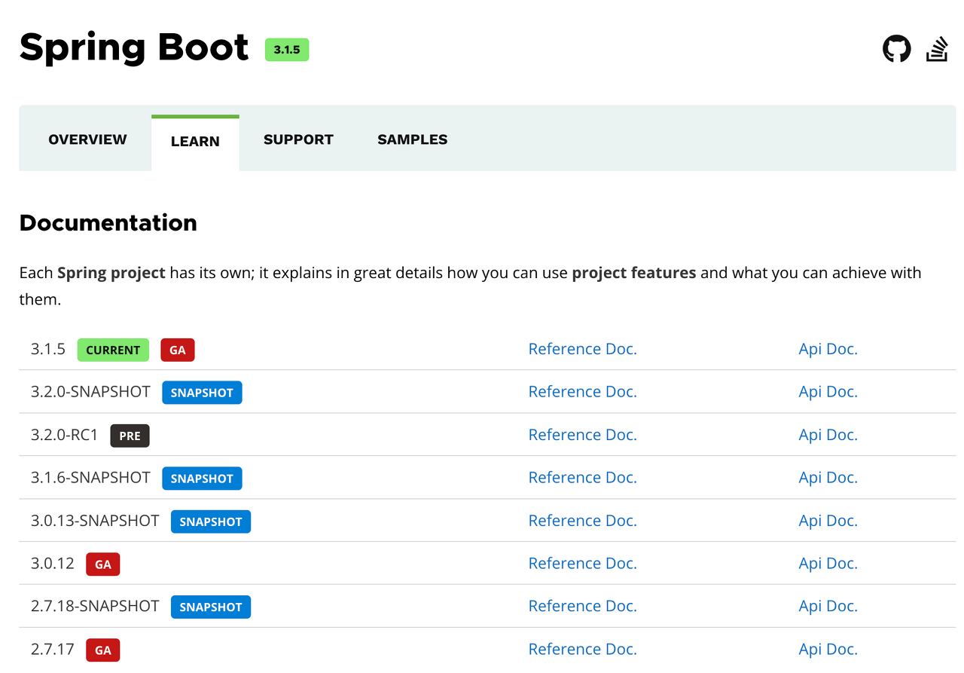Open Api Doc. for 2.7.17
The width and height of the screenshot is (964, 673).
828,649
